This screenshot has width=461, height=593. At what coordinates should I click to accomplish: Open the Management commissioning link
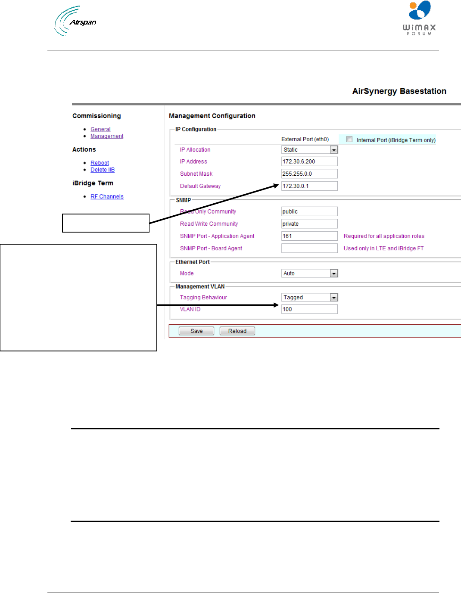point(107,136)
